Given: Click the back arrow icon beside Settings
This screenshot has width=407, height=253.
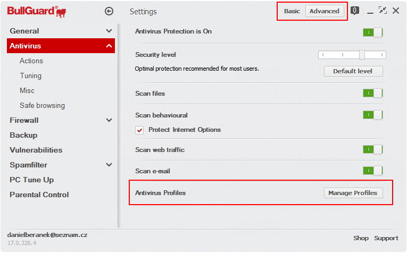Looking at the screenshot, I should (x=109, y=11).
